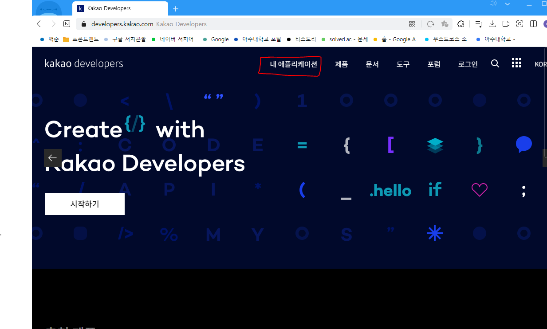The image size is (547, 329).
Task: Open the 도구 menu
Action: pyautogui.click(x=403, y=64)
